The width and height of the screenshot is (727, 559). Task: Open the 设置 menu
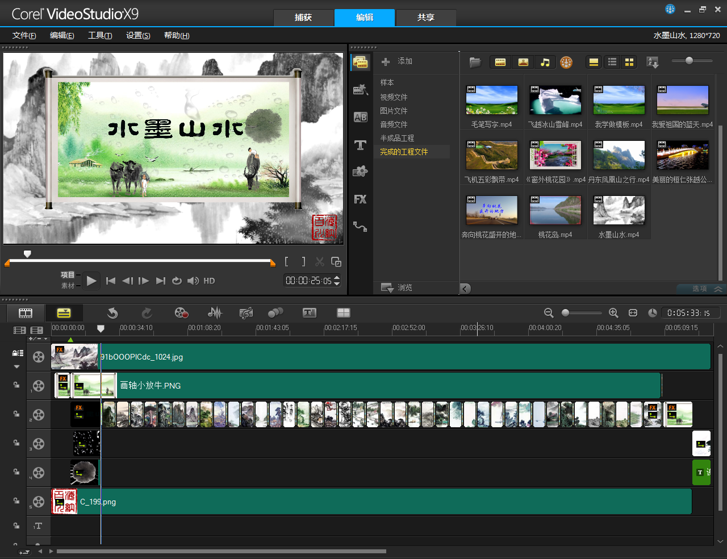pyautogui.click(x=138, y=35)
